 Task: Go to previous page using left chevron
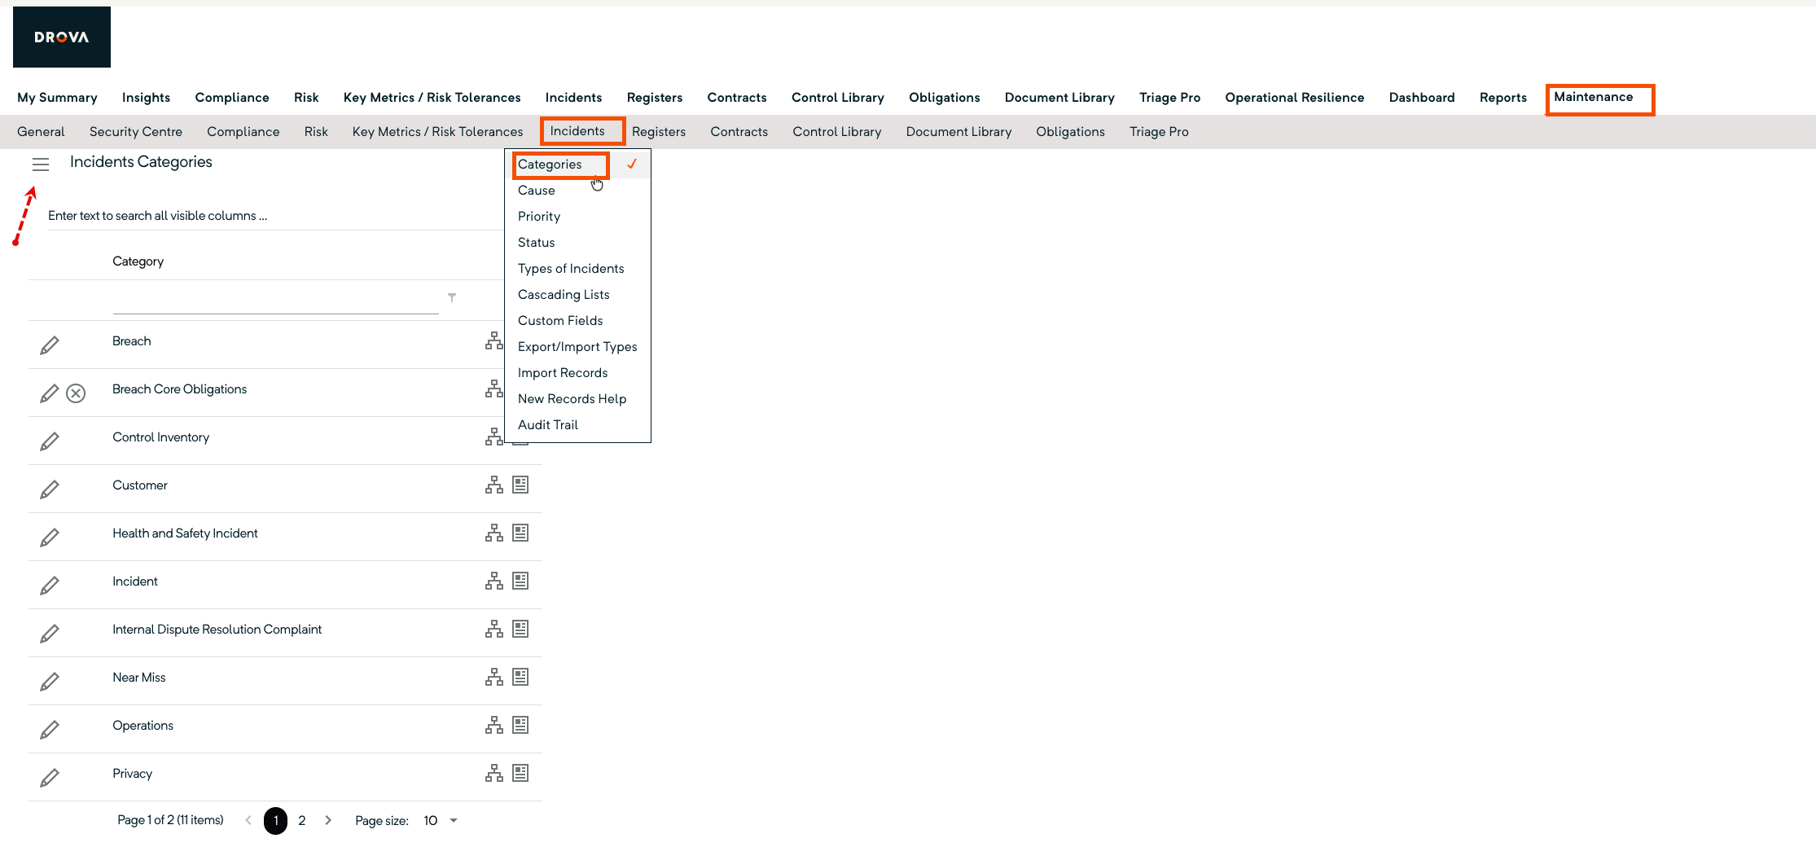pos(248,820)
